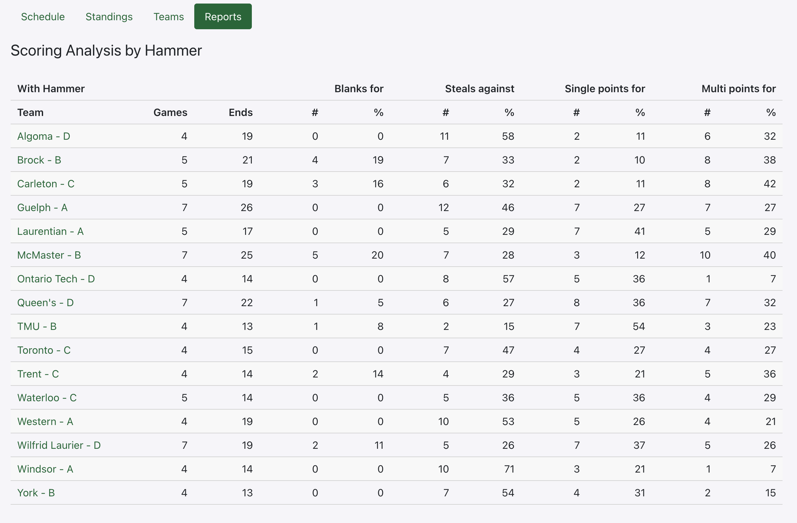Select the York - B link
Image resolution: width=797 pixels, height=523 pixels.
[36, 492]
